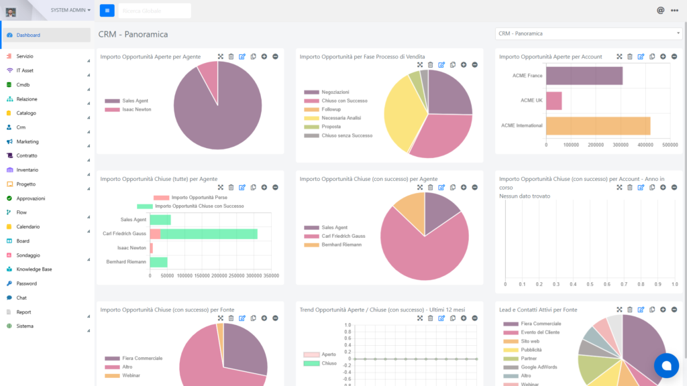Edit Chiuse (con successo) per Fonte widget
The image size is (687, 386).
click(x=242, y=318)
